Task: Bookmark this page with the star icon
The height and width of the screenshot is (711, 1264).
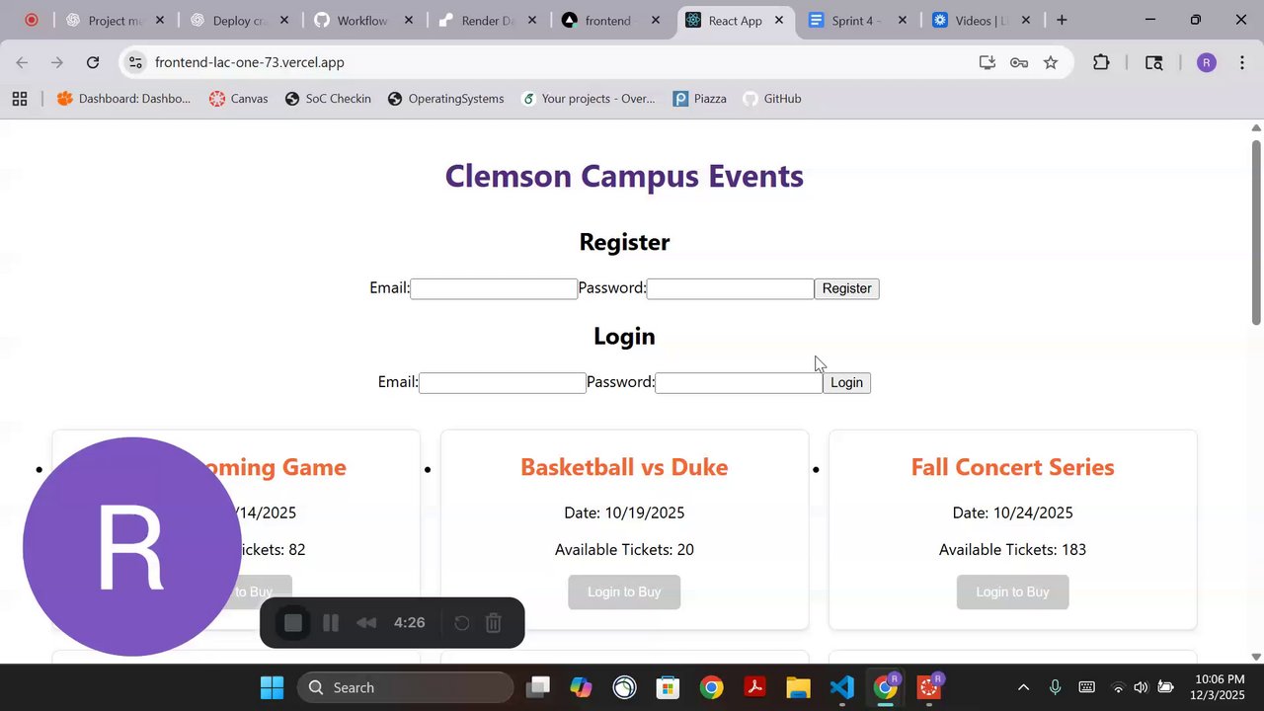Action: [1051, 62]
